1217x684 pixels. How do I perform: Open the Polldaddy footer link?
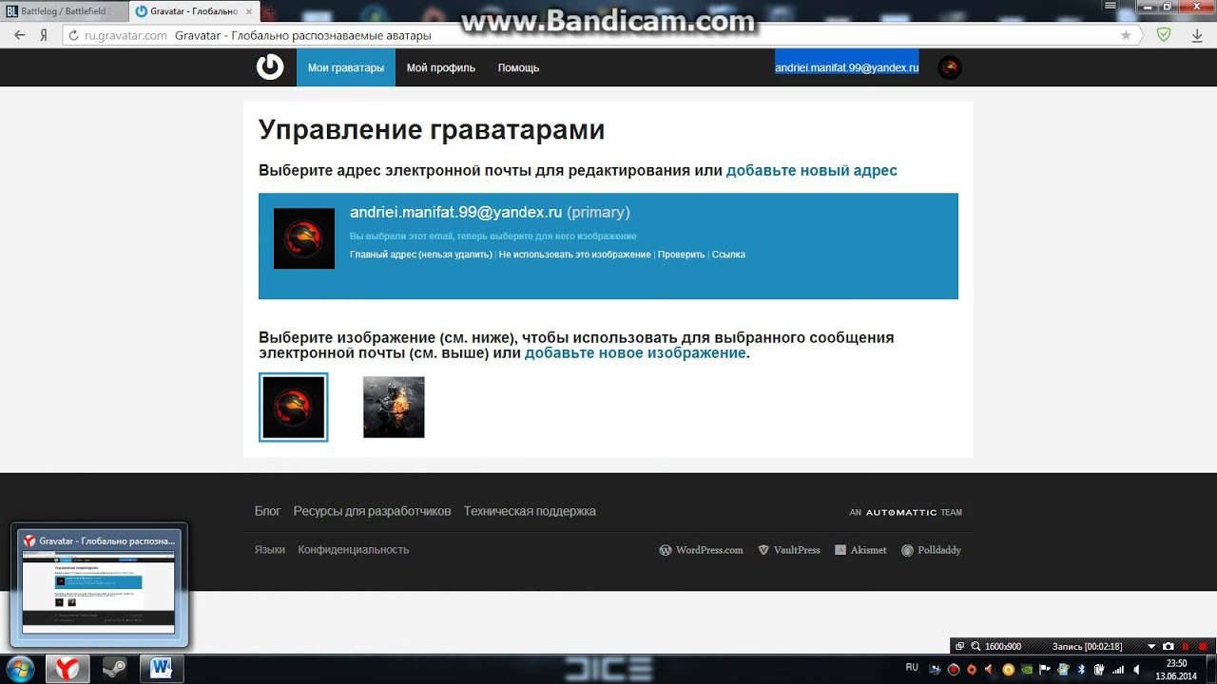tap(932, 550)
